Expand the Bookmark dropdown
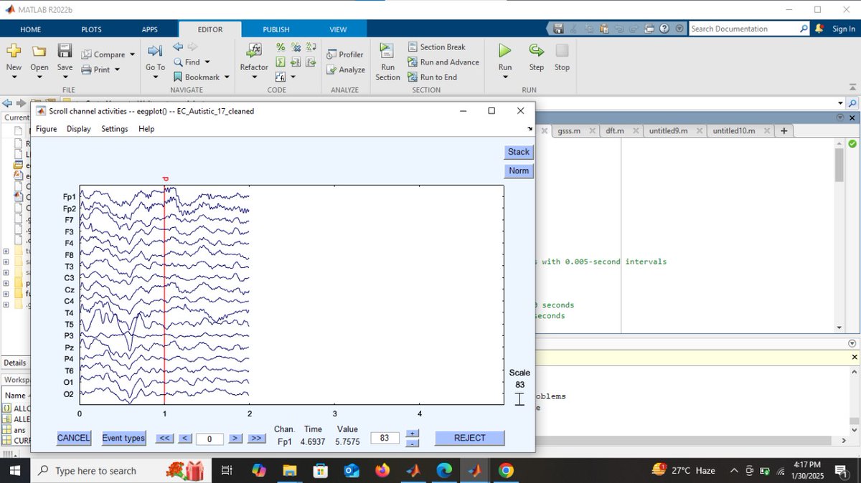861x483 pixels. tap(227, 77)
